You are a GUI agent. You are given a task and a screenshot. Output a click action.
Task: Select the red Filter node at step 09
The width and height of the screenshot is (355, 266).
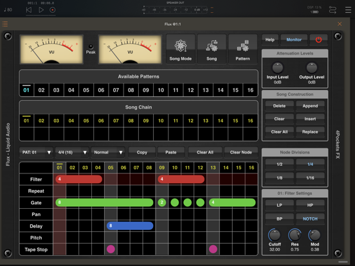(x=181, y=179)
